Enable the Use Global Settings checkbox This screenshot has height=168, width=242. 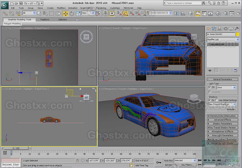[x=216, y=100]
